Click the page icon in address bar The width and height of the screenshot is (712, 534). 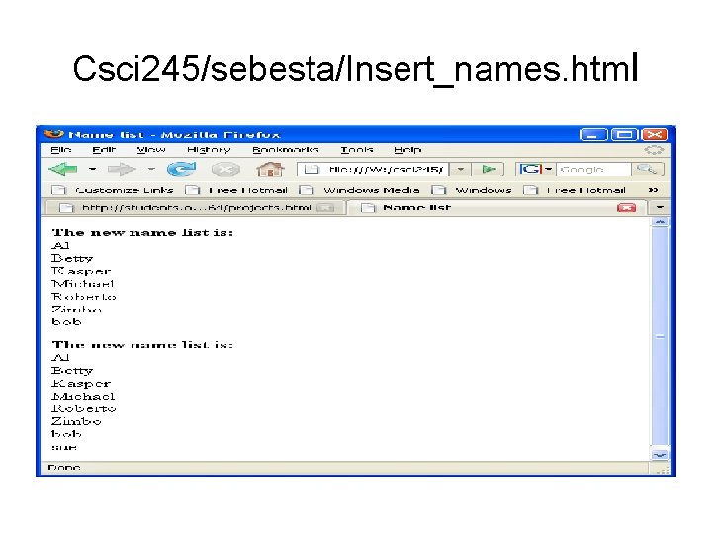click(x=311, y=169)
